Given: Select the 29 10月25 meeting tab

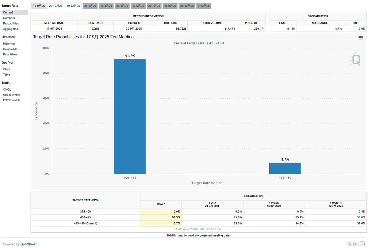Looking at the screenshot, I should tap(56, 6).
